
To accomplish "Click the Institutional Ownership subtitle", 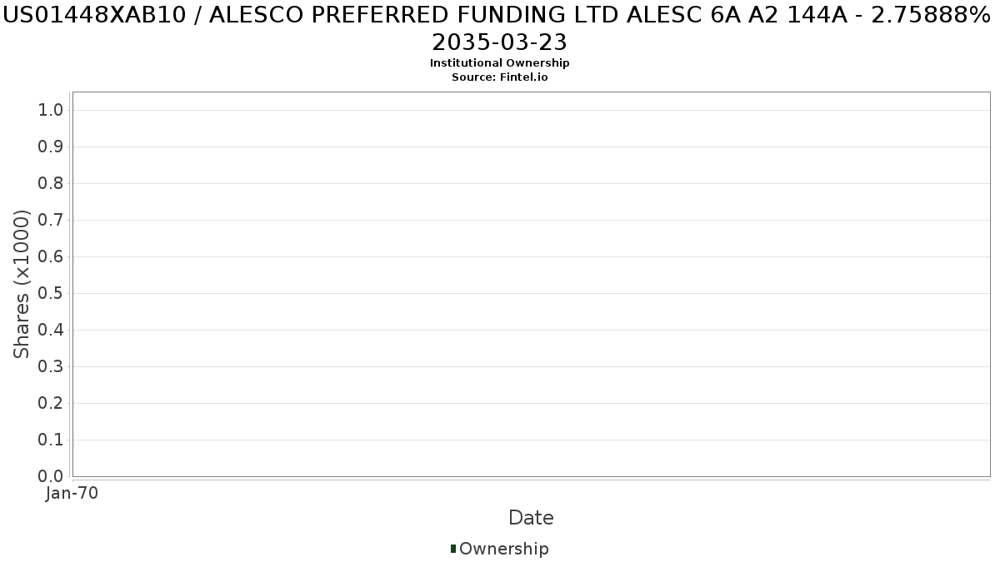I will point(500,63).
